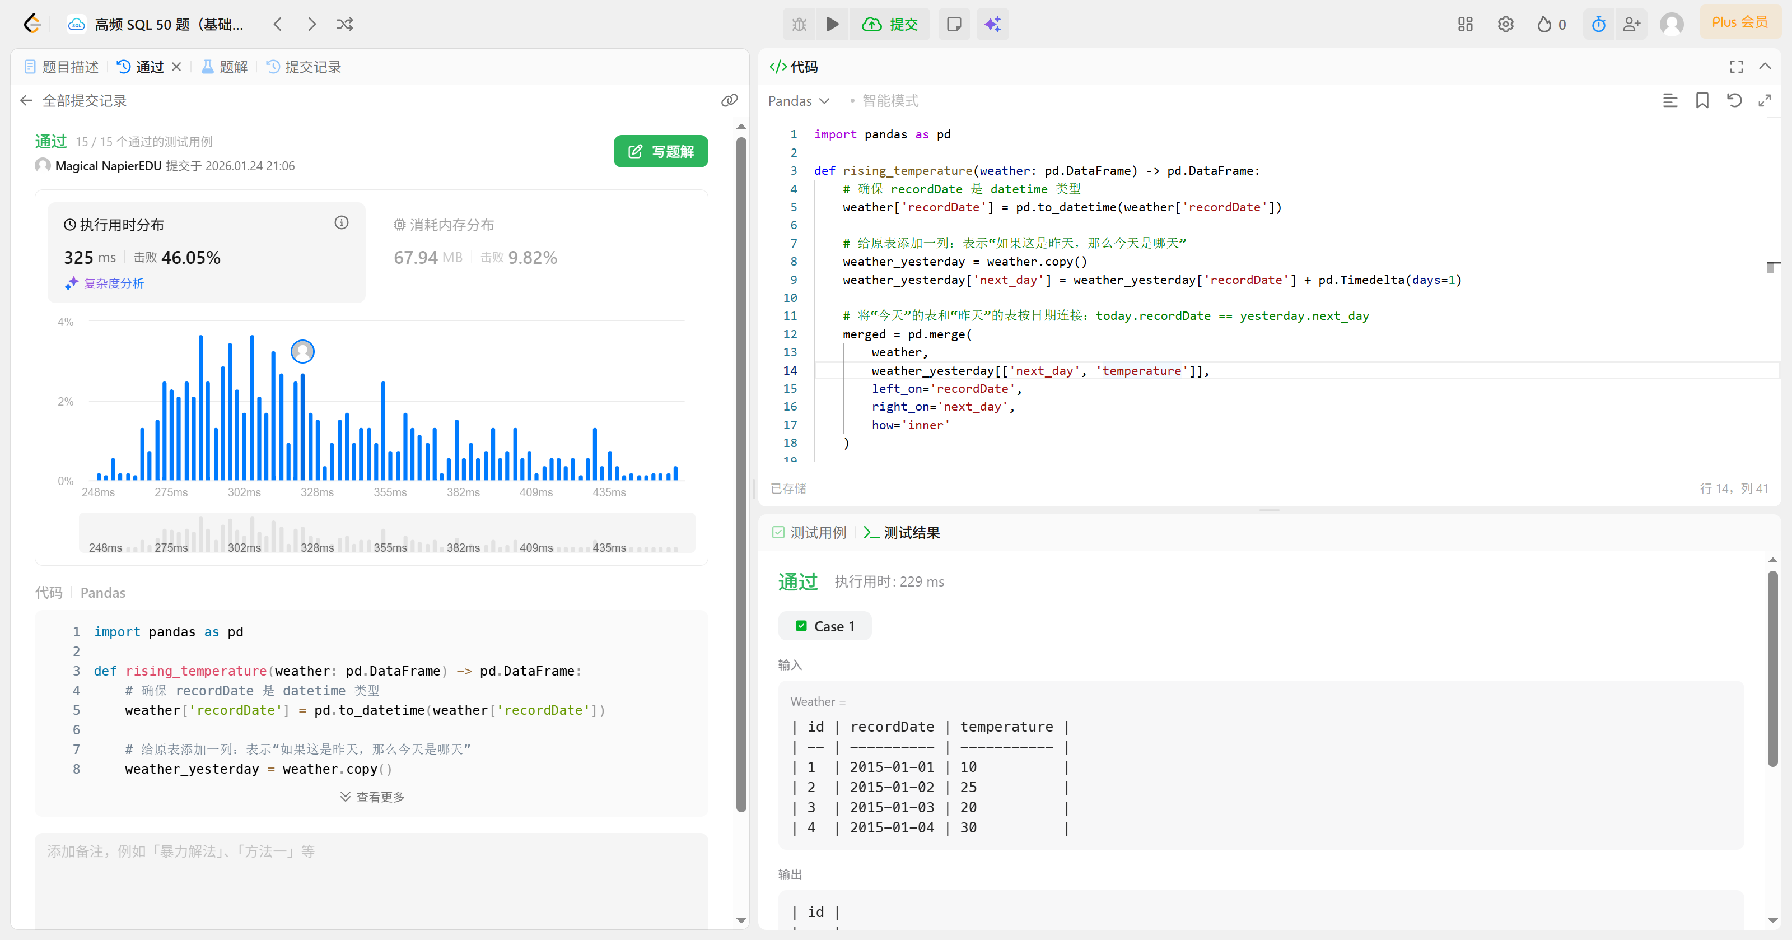Open the Pandas language dropdown

pos(798,101)
